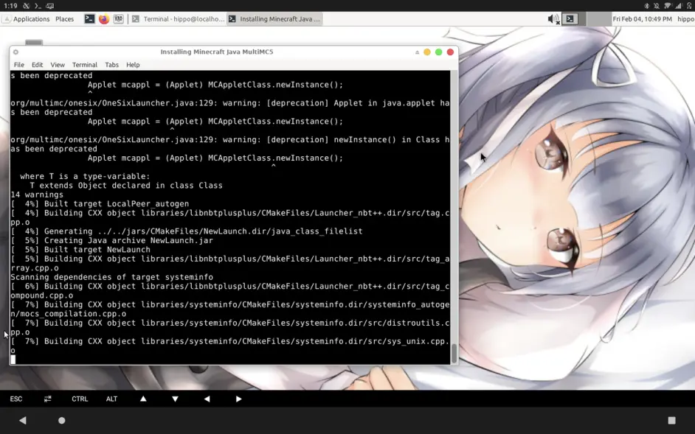Open the File menu in terminal
The width and height of the screenshot is (695, 434).
pos(19,65)
